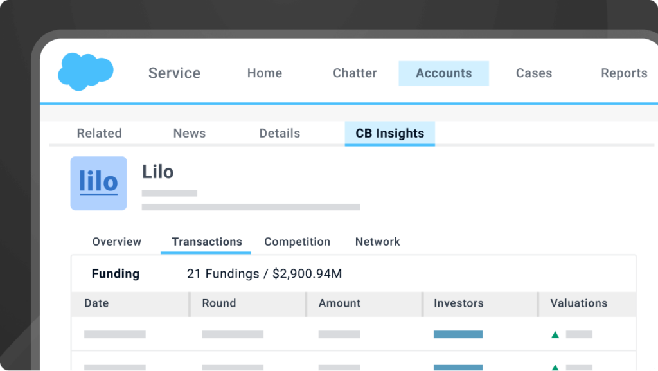Click the green valuation up-arrow in first row

[x=555, y=334]
